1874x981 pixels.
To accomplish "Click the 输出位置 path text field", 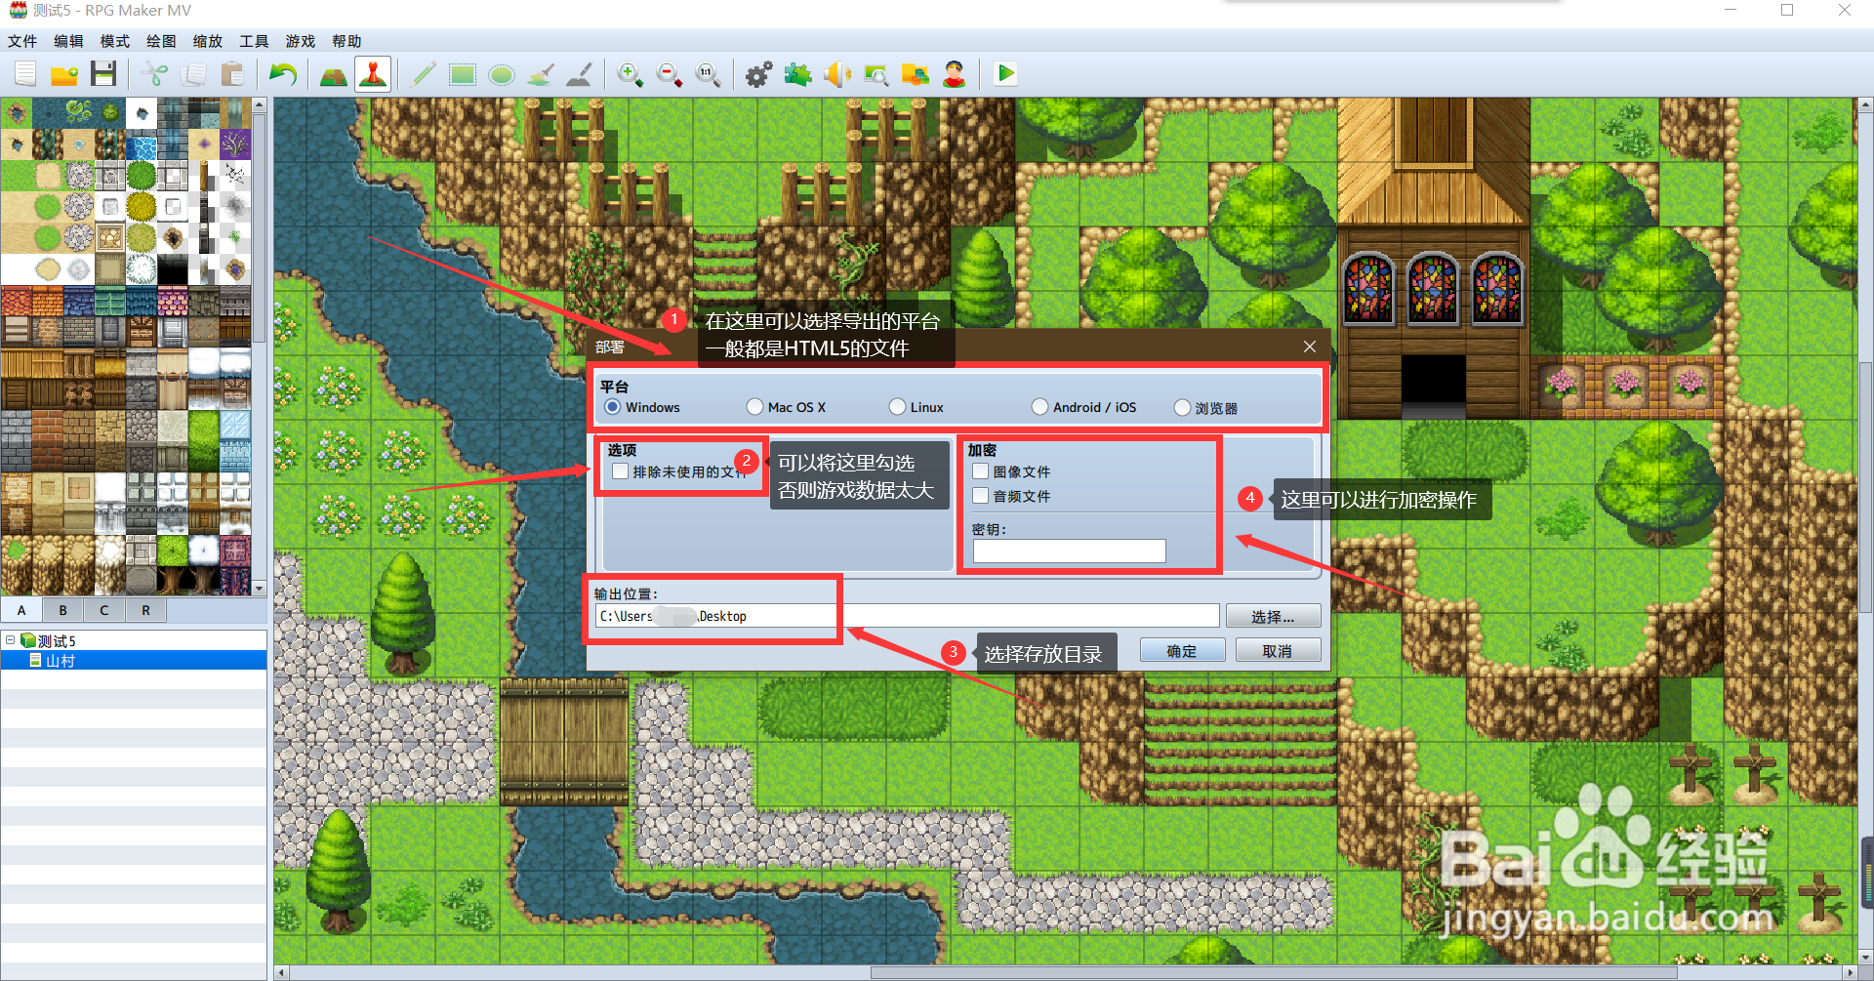I will 907,616.
